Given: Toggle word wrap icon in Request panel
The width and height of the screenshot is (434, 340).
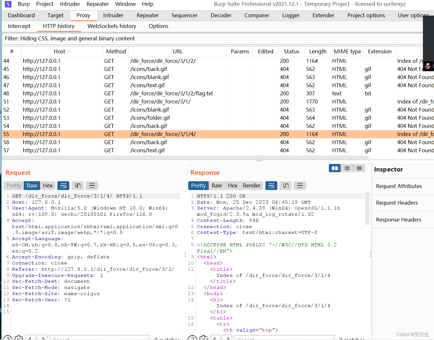Looking at the screenshot, I should [x=63, y=185].
